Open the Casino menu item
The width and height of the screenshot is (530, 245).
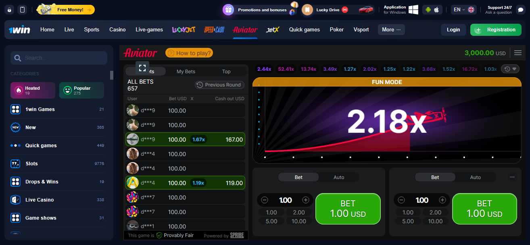click(117, 29)
